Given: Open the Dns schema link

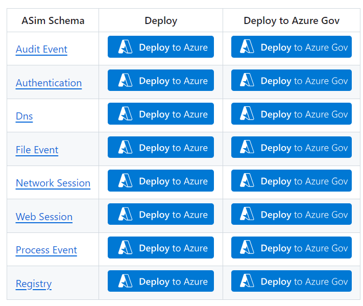Looking at the screenshot, I should click(25, 116).
